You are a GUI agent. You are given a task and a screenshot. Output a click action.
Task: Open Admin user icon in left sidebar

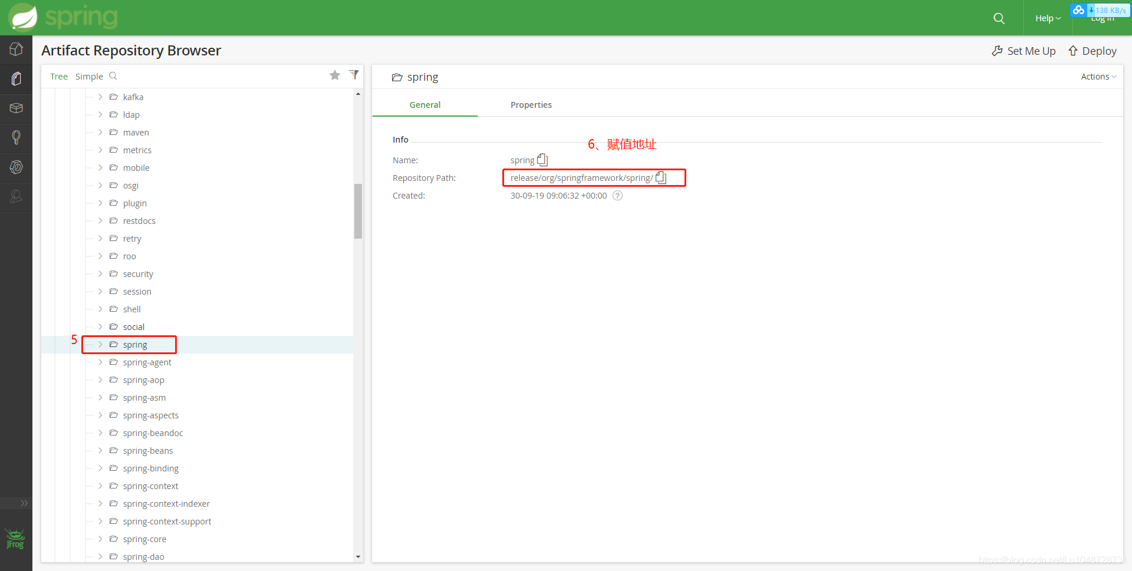point(16,197)
